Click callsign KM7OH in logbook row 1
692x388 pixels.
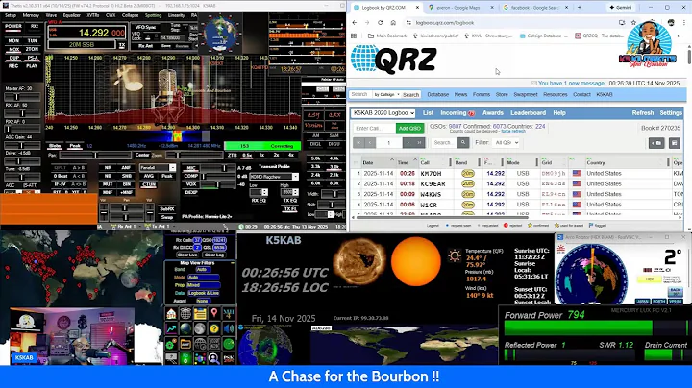431,174
